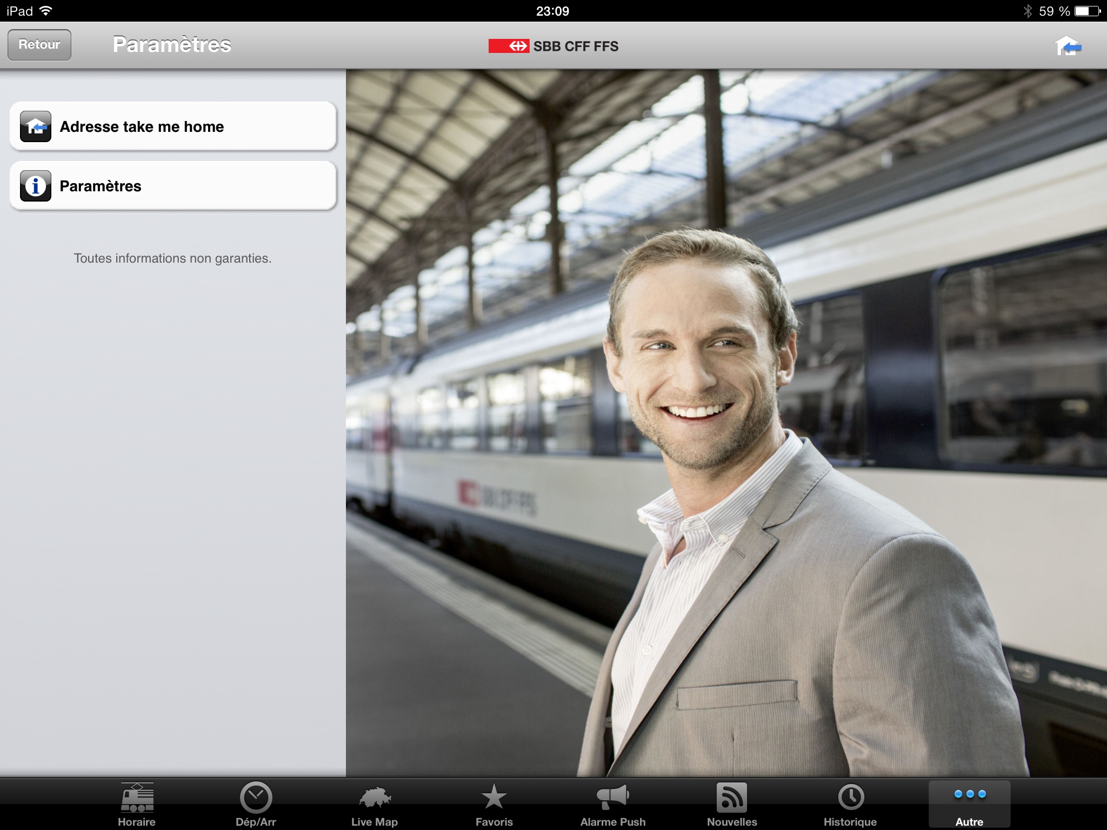Open Adresse take me home setting

(173, 126)
